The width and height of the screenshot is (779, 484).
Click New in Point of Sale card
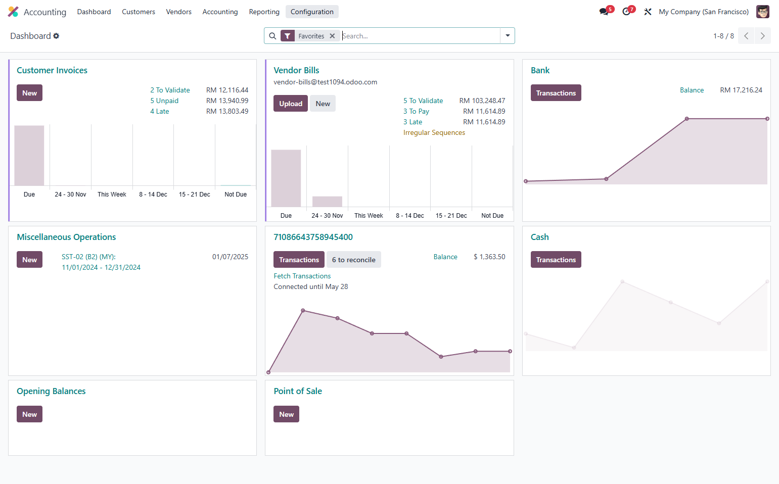pos(286,414)
